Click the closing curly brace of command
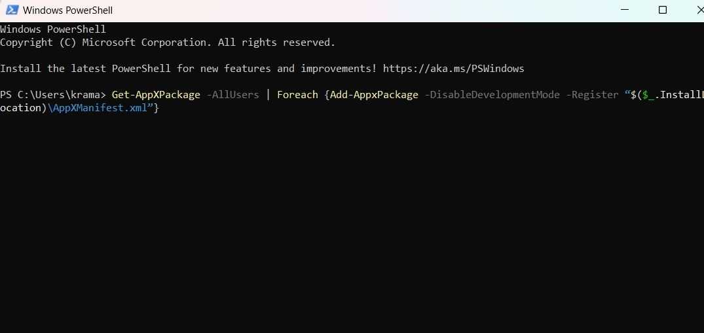The image size is (704, 333). tap(156, 108)
